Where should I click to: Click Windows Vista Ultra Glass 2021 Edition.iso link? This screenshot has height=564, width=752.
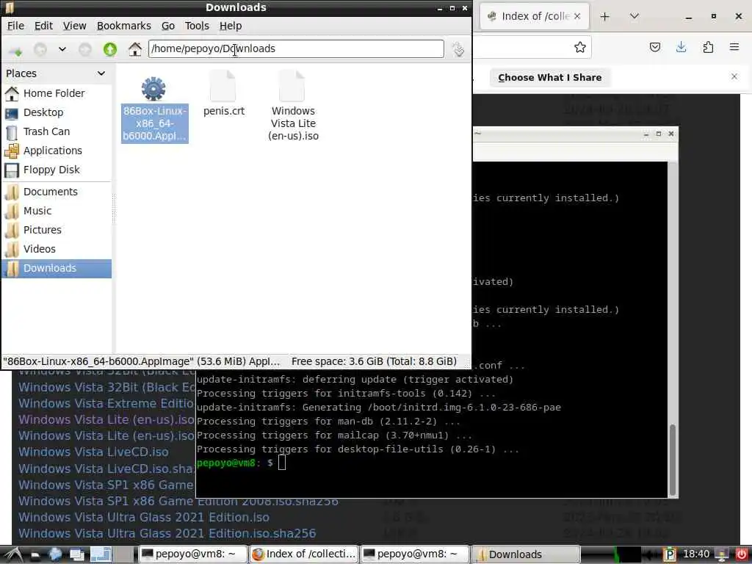point(144,518)
